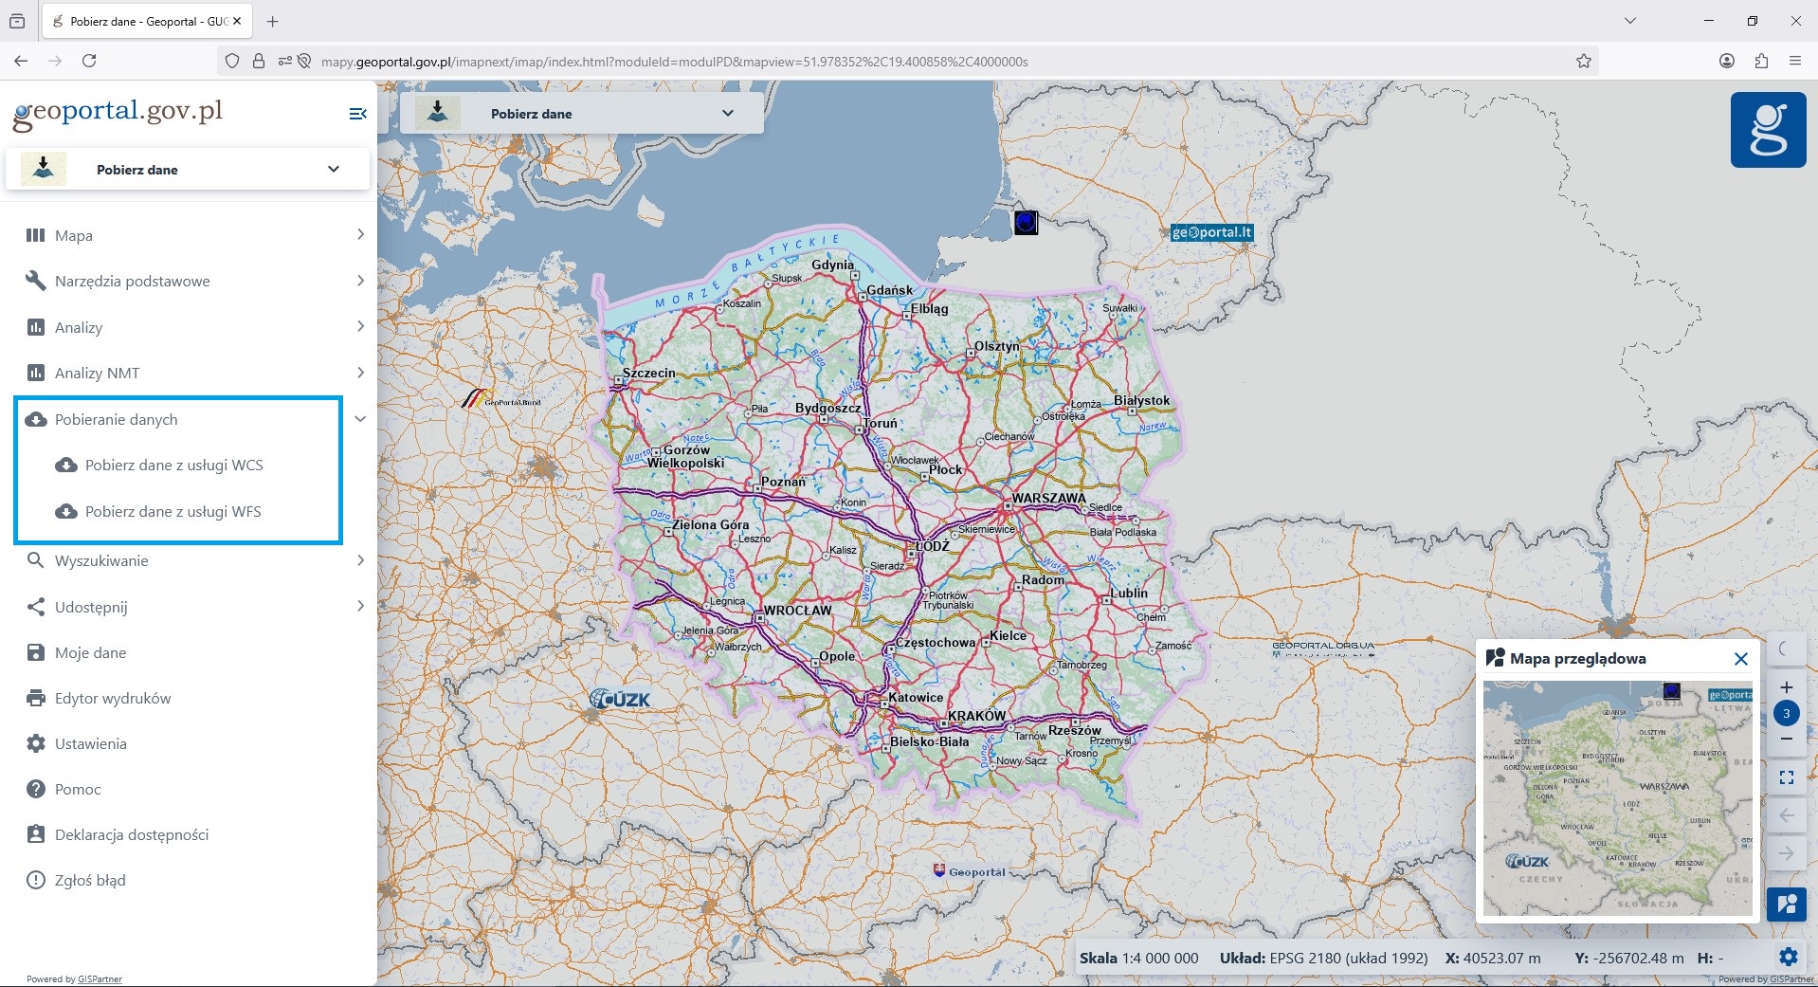
Task: Select Pobierz dane z usługi WFS
Action: tap(173, 512)
